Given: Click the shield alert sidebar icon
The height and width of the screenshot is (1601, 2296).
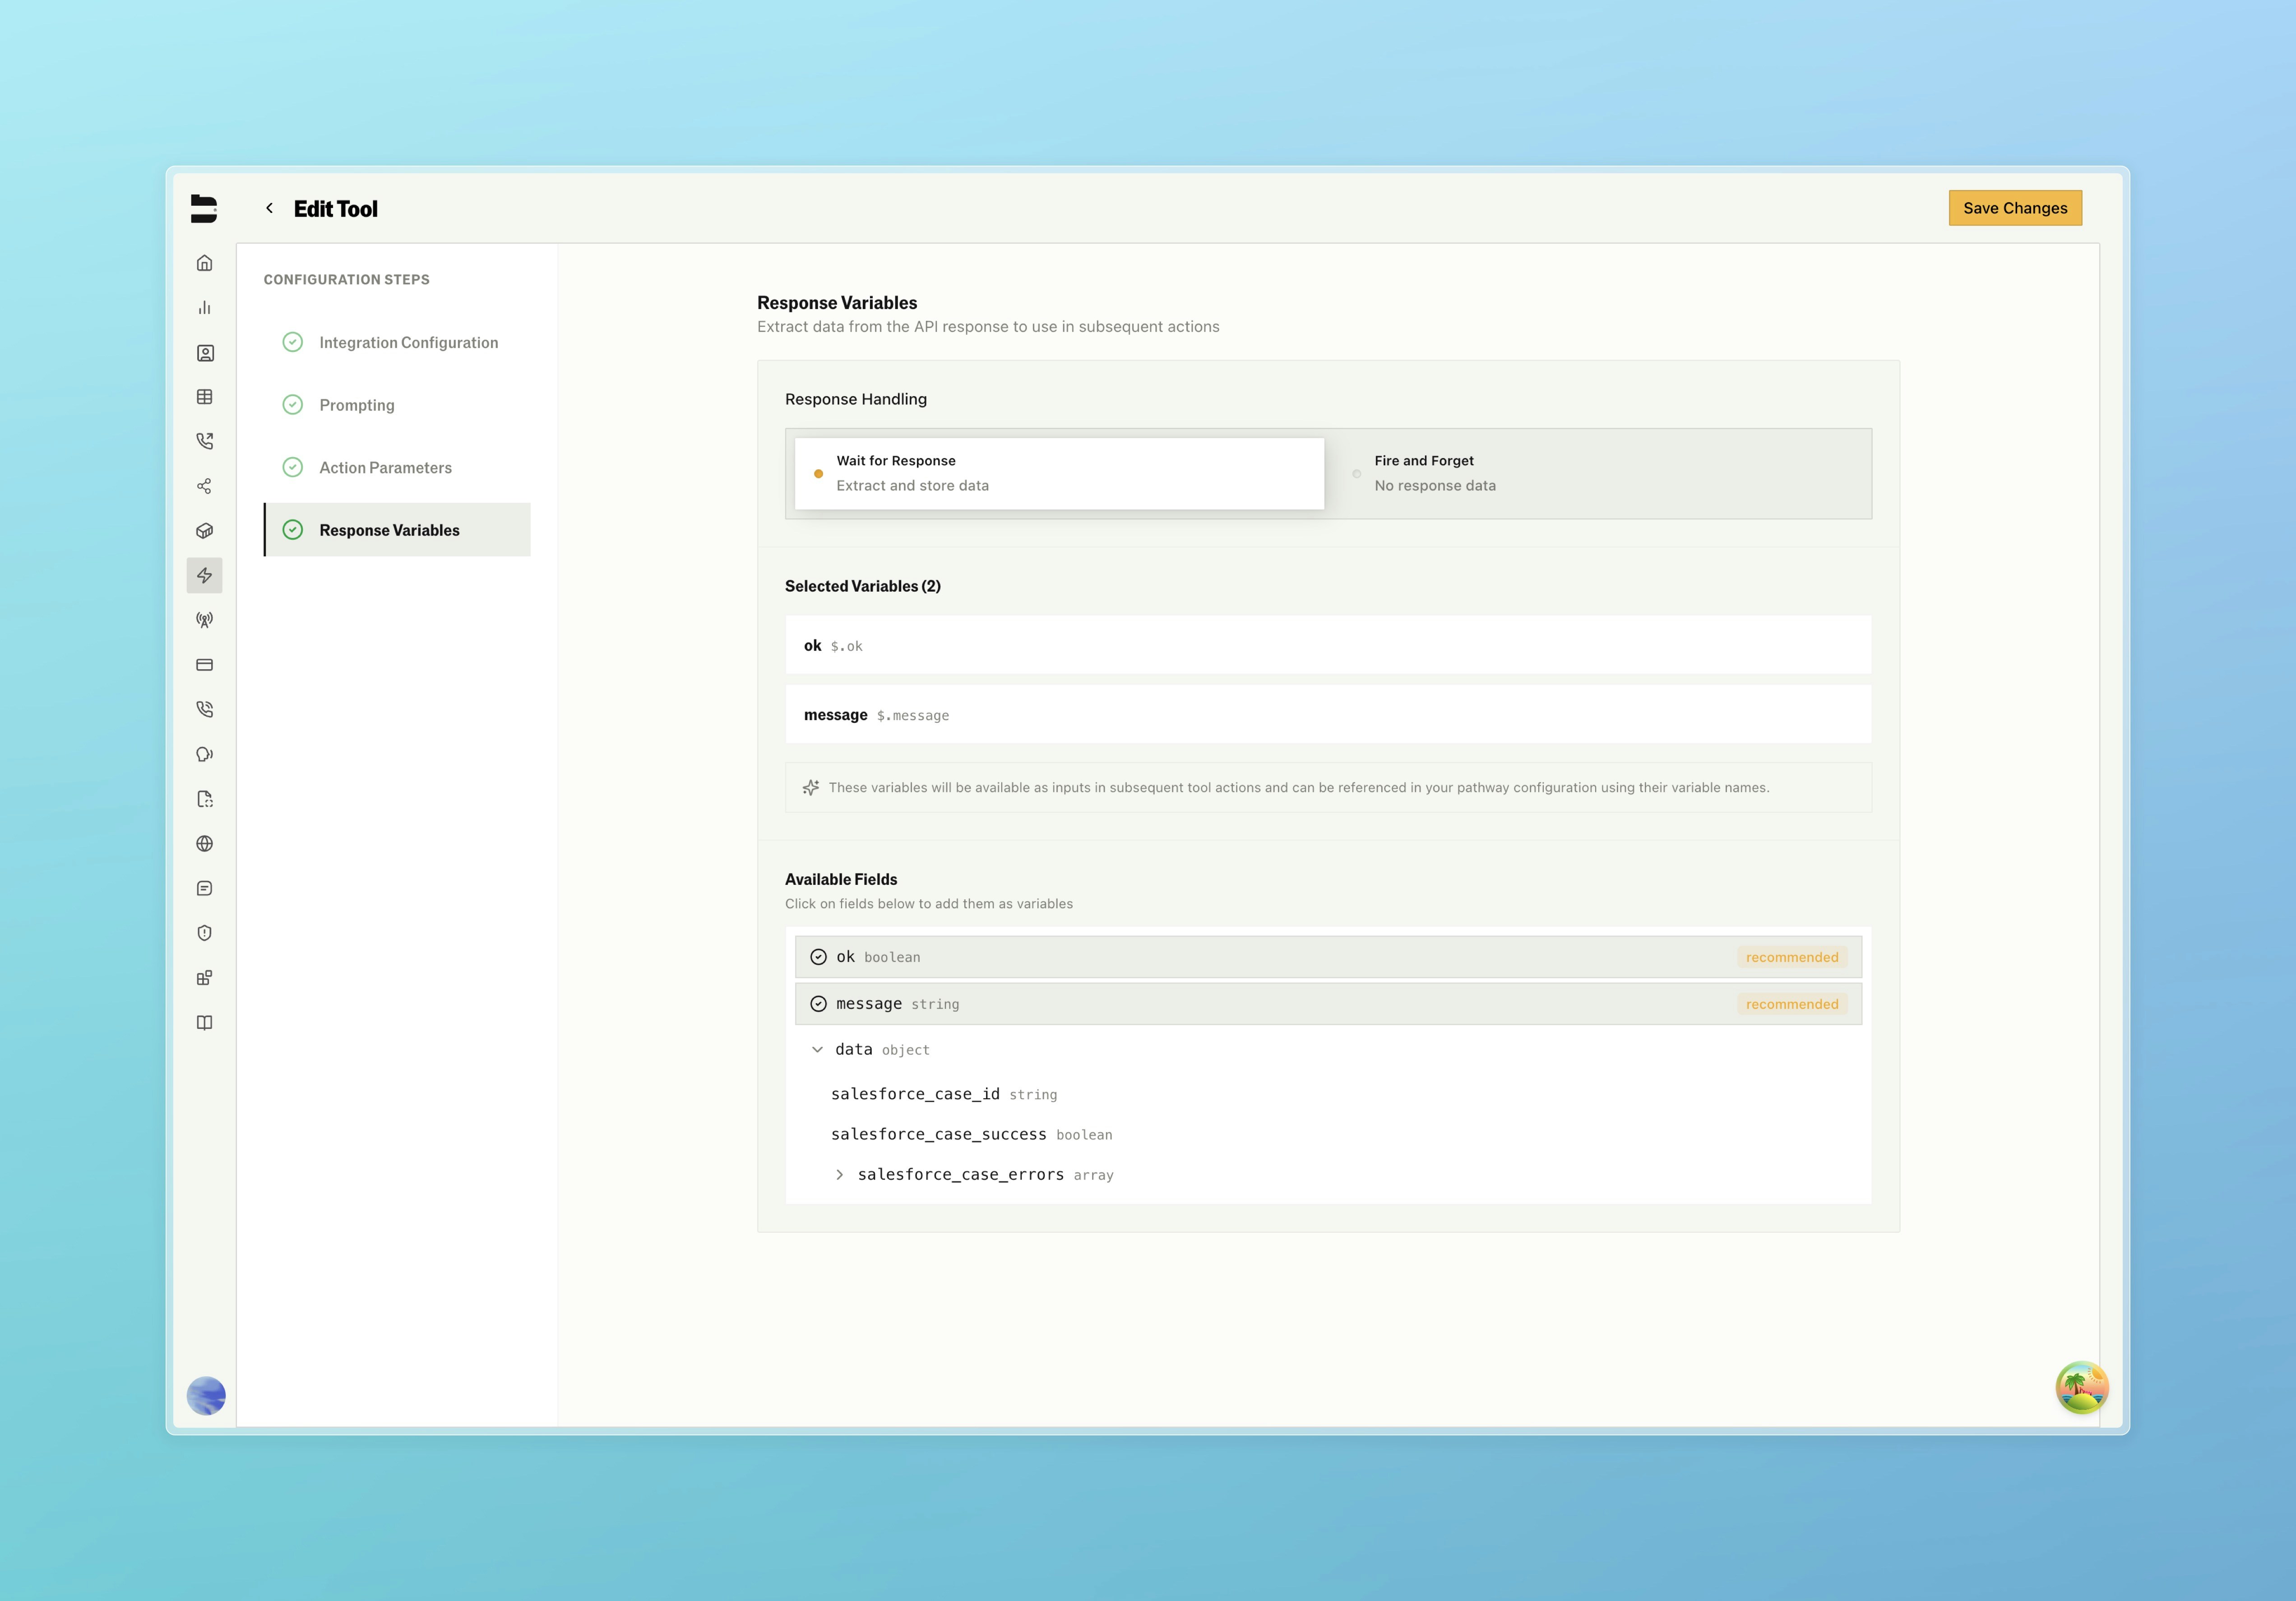Looking at the screenshot, I should (204, 933).
